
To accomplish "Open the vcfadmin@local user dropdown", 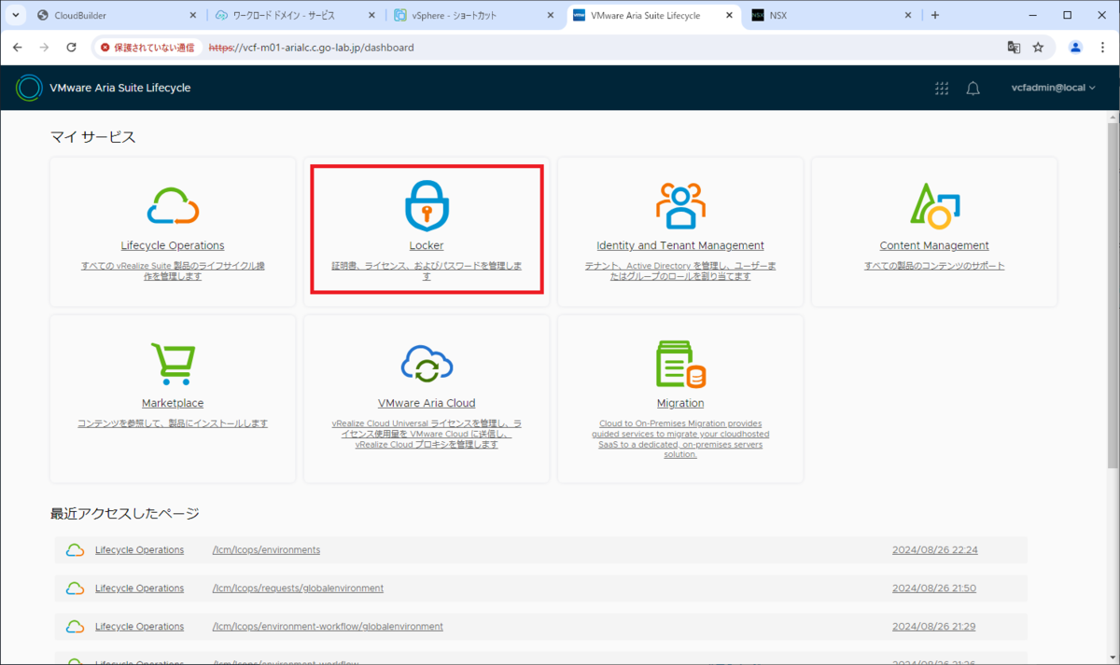I will click(x=1053, y=88).
